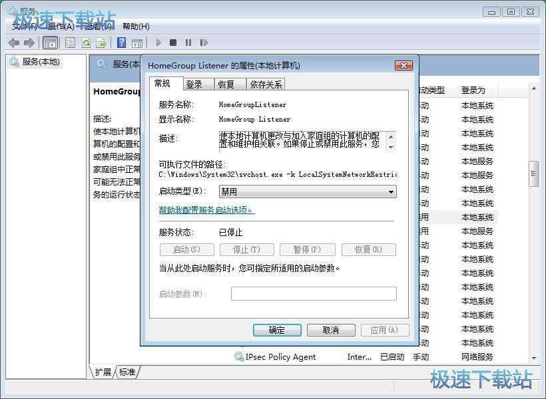This screenshot has width=546, height=399.
Task: Open the 帮助(H) menu
Action: [x=136, y=27]
